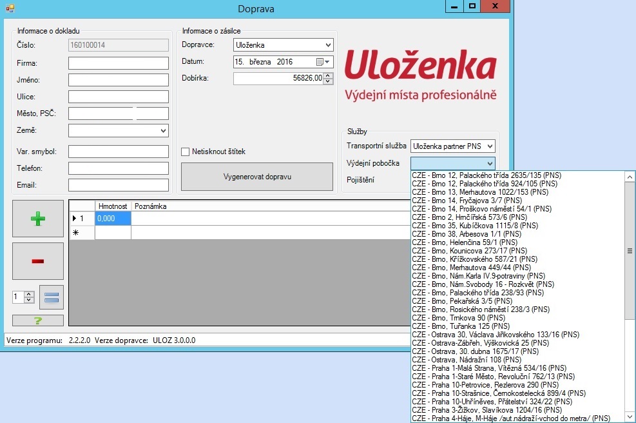Image resolution: width=636 pixels, height=423 pixels.
Task: Click into the Ulice input field
Action: [x=119, y=97]
